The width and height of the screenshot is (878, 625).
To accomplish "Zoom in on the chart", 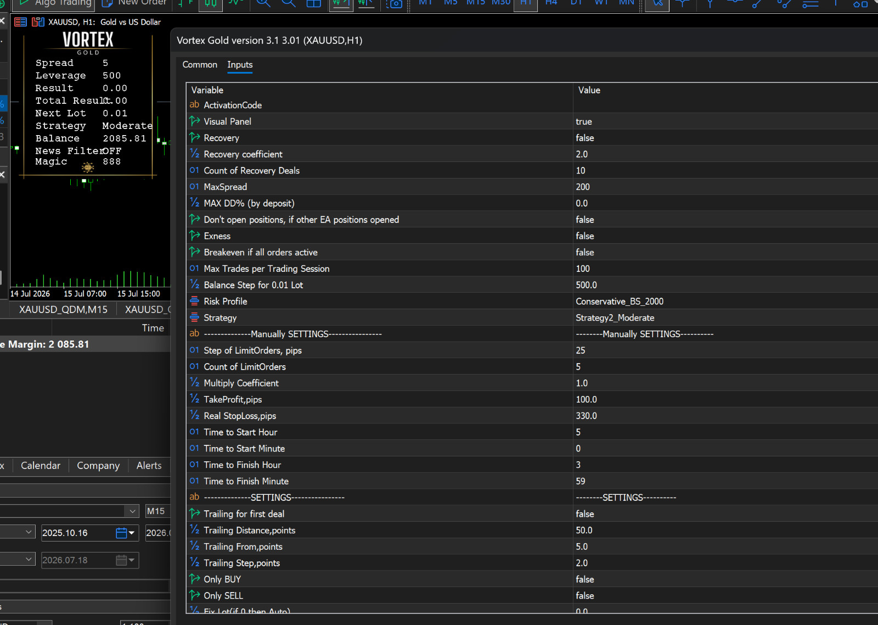I will click(x=263, y=3).
